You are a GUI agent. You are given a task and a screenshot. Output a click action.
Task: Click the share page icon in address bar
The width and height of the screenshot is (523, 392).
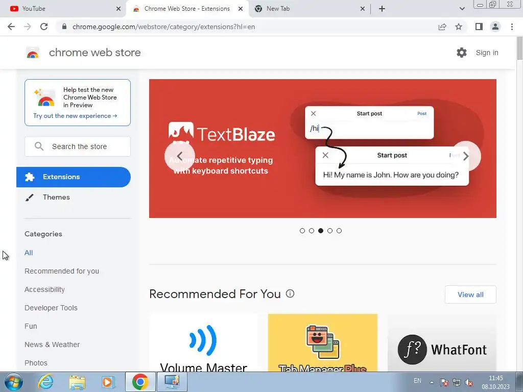[x=442, y=27]
